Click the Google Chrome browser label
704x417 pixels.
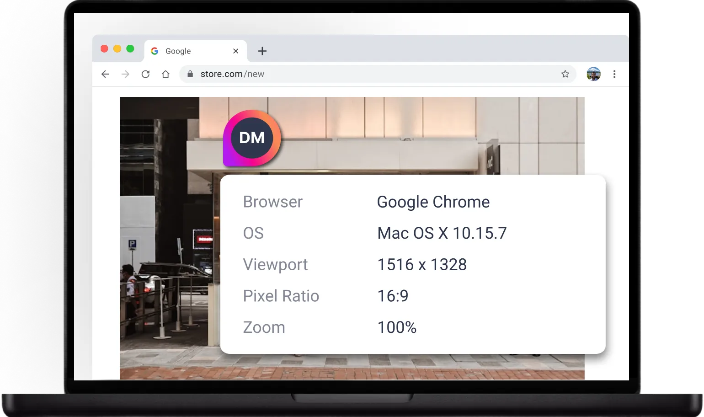(433, 202)
